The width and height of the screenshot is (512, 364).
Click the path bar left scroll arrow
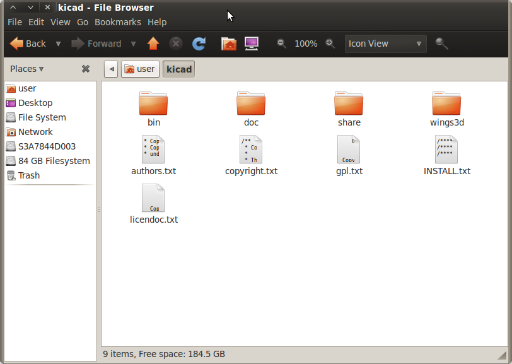pos(111,69)
